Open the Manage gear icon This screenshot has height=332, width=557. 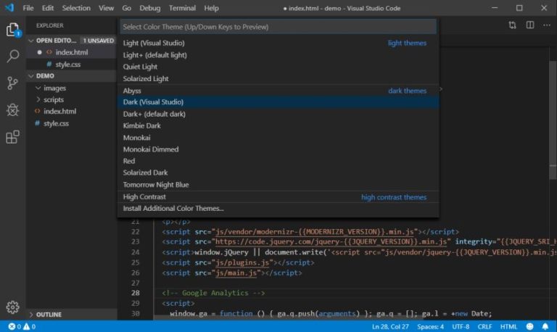pyautogui.click(x=13, y=307)
